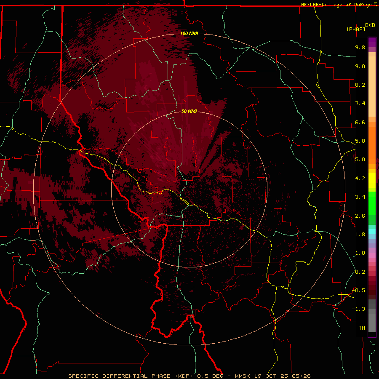The image size is (379, 379).
Task: Click the 7.4 scale value label
Action: (x=360, y=104)
